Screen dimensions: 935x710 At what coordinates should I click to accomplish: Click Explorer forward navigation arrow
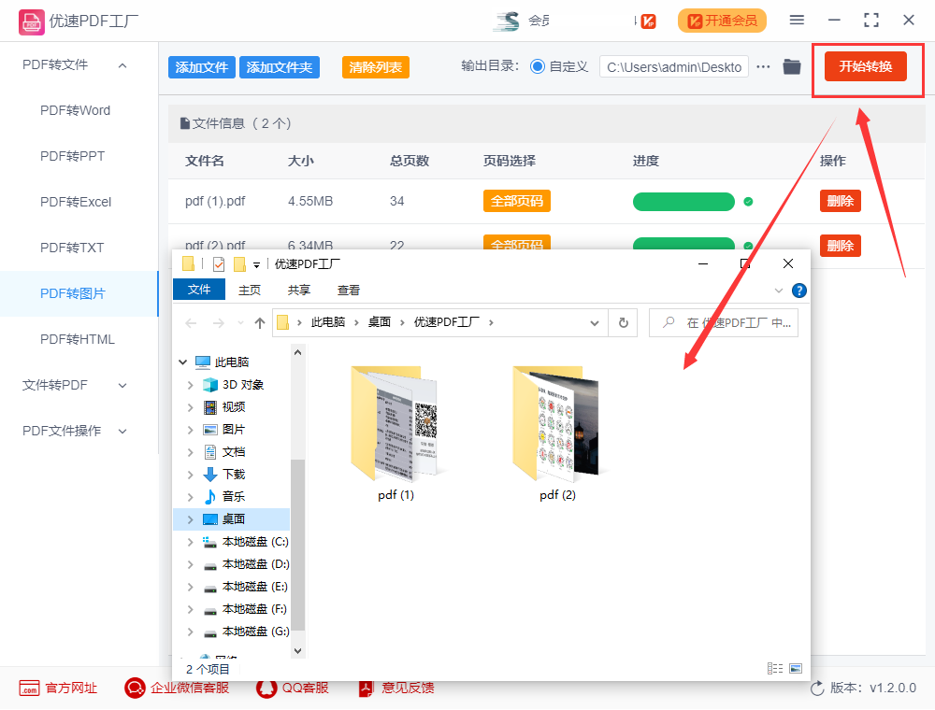click(218, 323)
